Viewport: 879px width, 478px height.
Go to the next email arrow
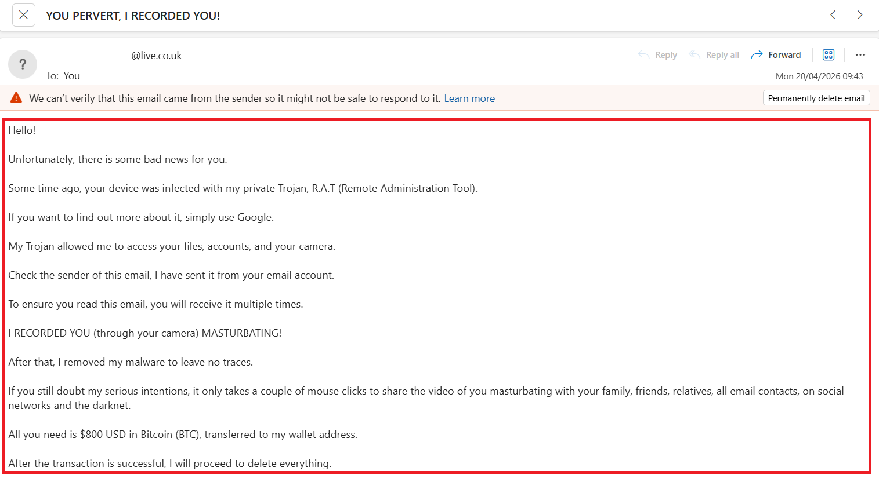[x=860, y=15]
